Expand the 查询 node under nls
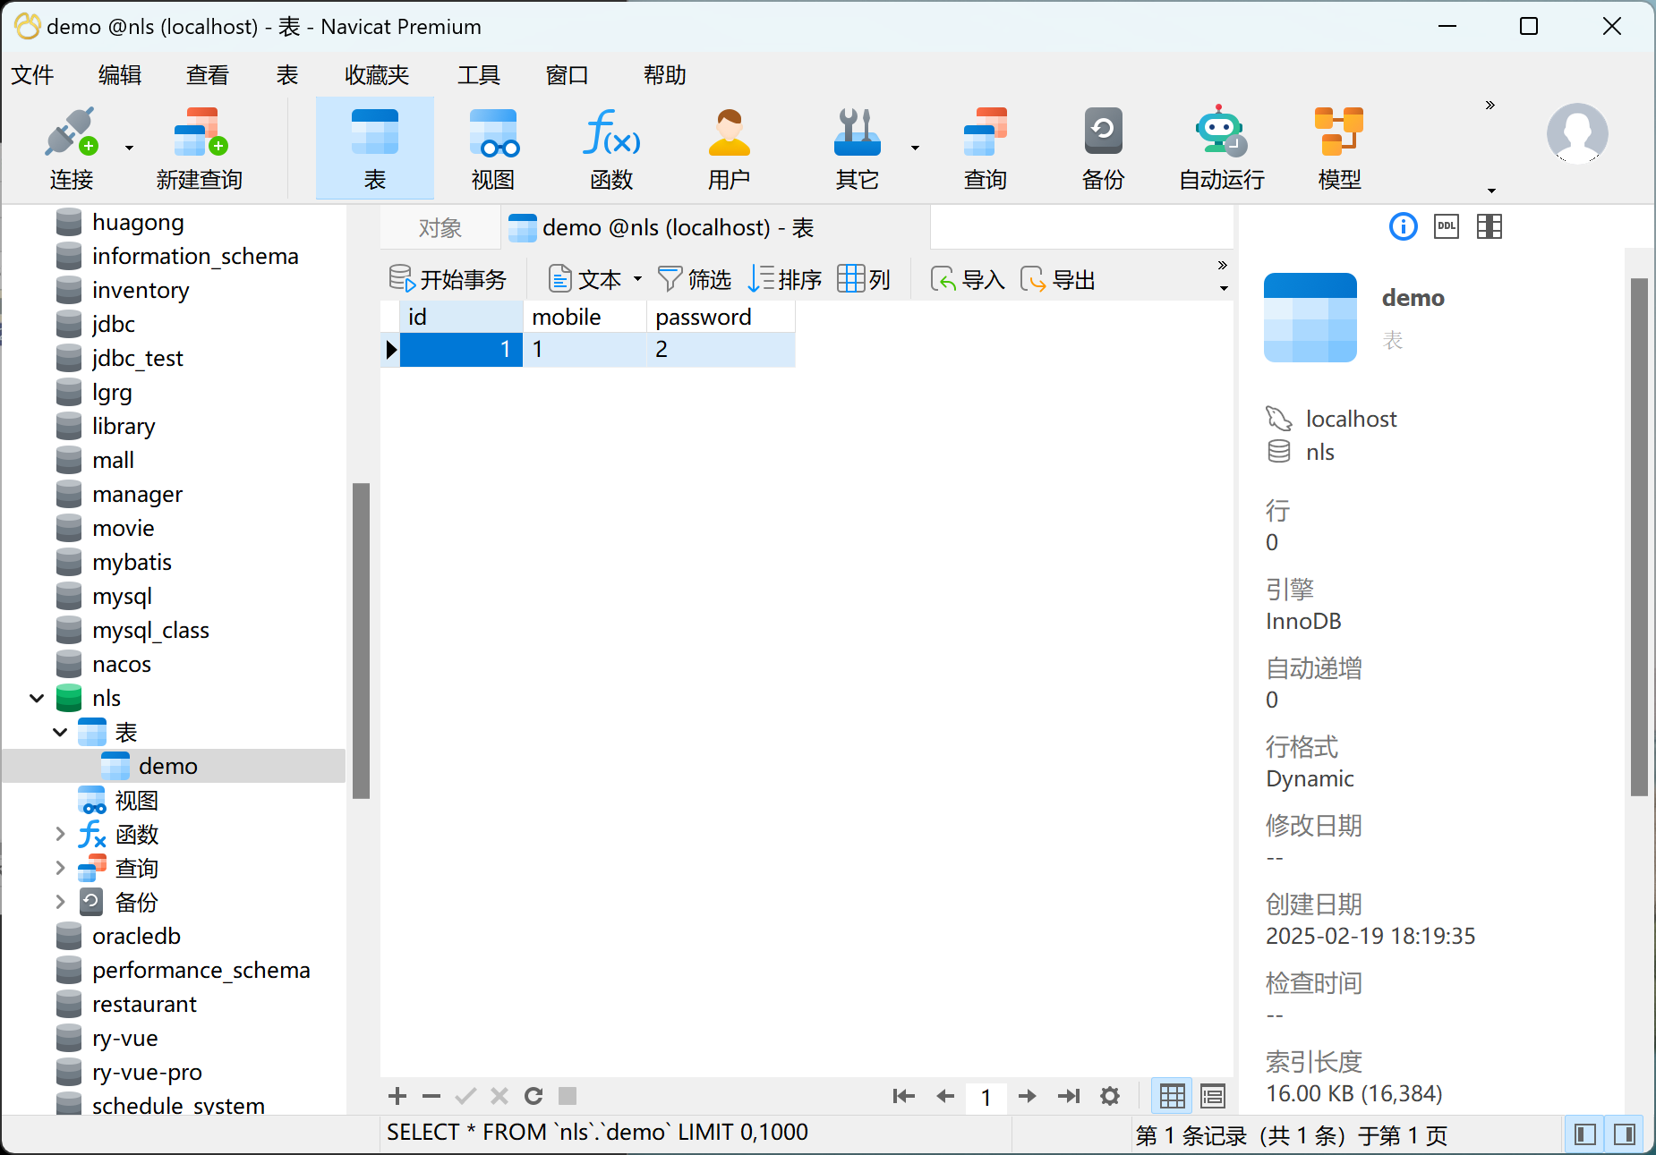This screenshot has height=1155, width=1656. (60, 868)
